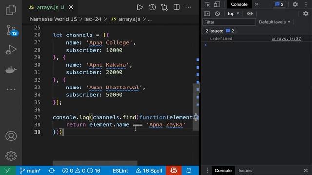Open changes compare icon in editor toolbar

164,7
